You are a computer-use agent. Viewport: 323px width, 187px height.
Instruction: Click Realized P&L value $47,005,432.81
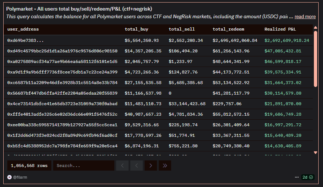(x=283, y=51)
